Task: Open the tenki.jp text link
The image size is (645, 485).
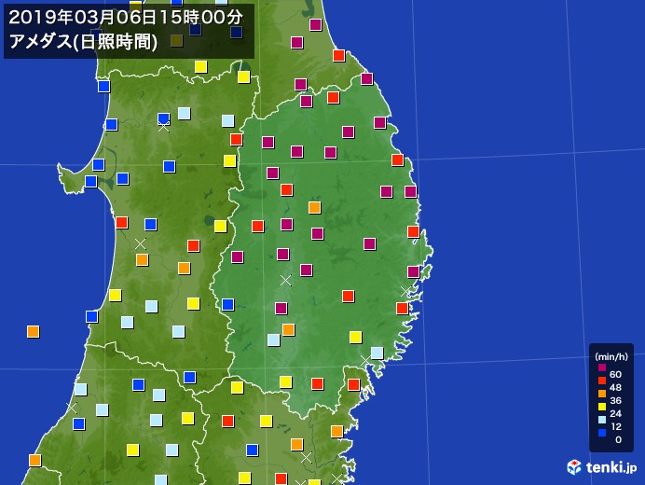Action: [x=611, y=467]
